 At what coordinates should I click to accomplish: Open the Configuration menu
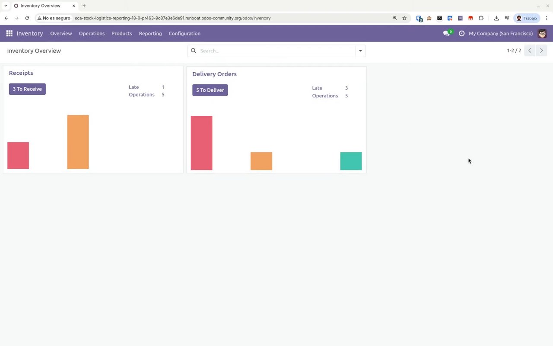coord(184,33)
